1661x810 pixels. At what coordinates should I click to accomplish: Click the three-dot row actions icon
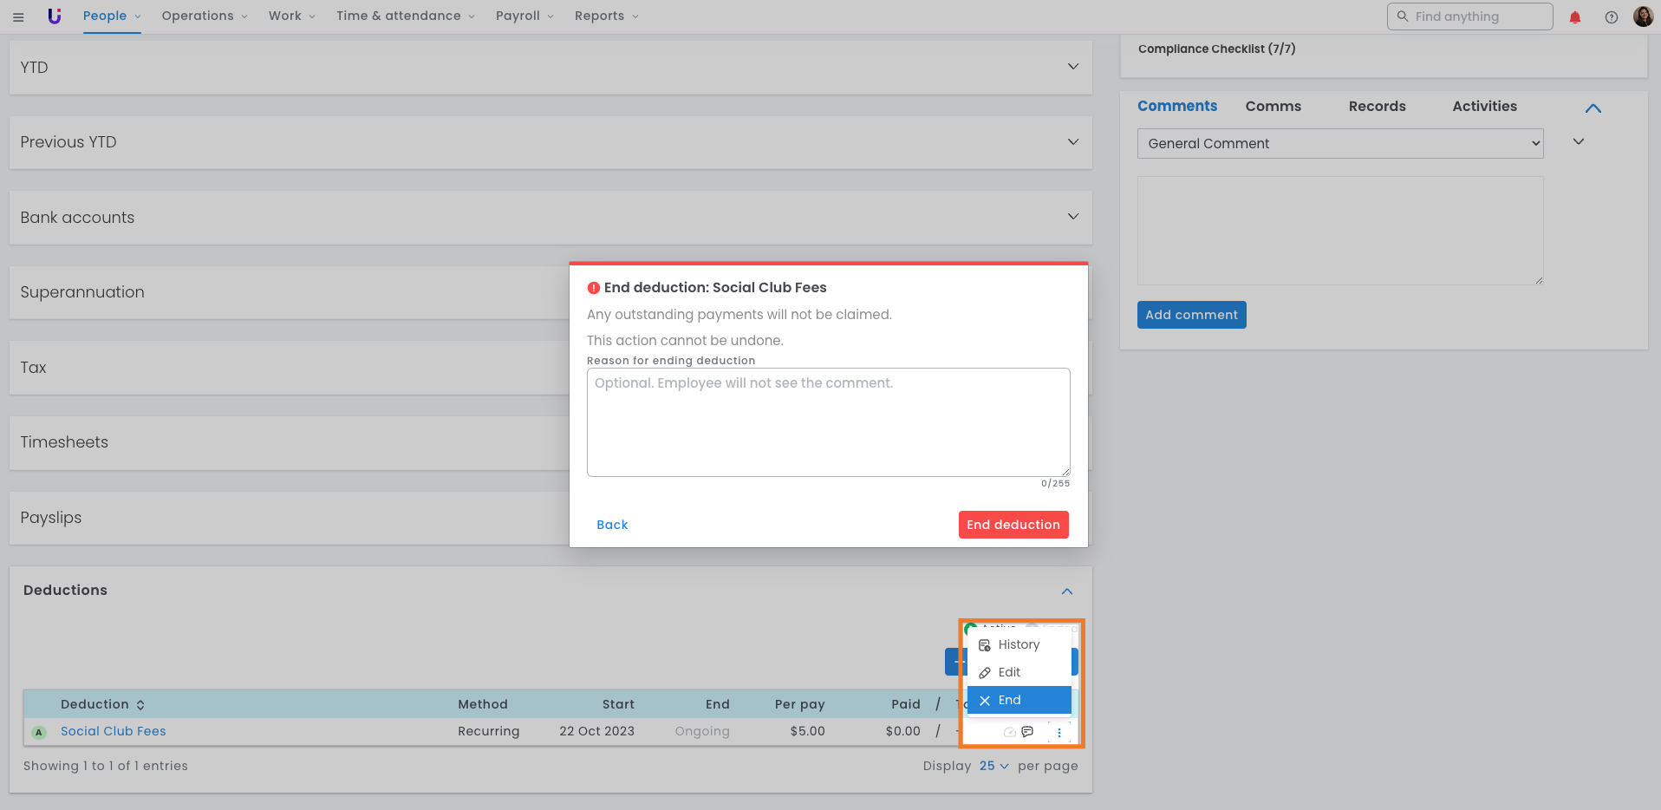coord(1058,733)
